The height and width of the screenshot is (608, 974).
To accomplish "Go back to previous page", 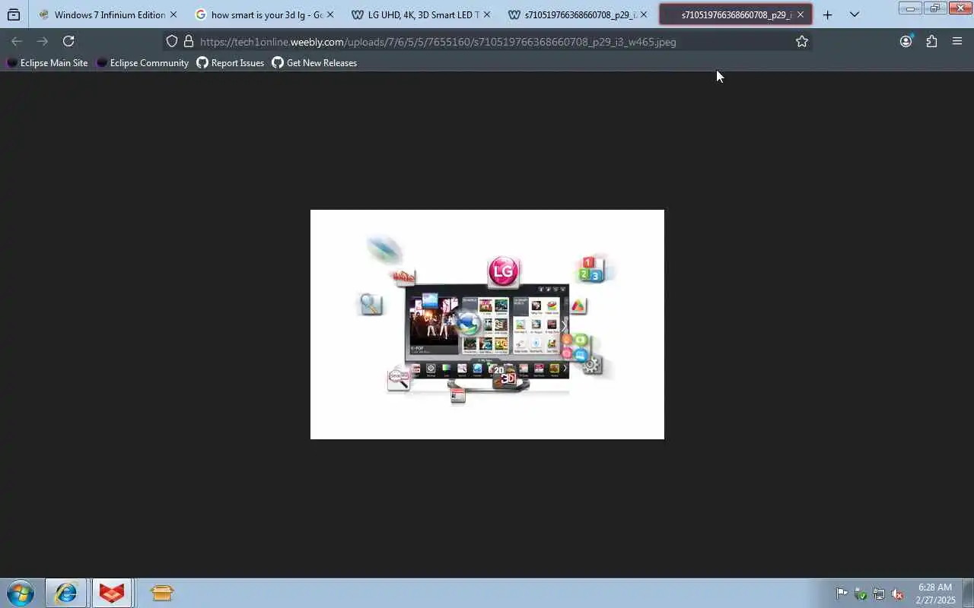I will [17, 41].
